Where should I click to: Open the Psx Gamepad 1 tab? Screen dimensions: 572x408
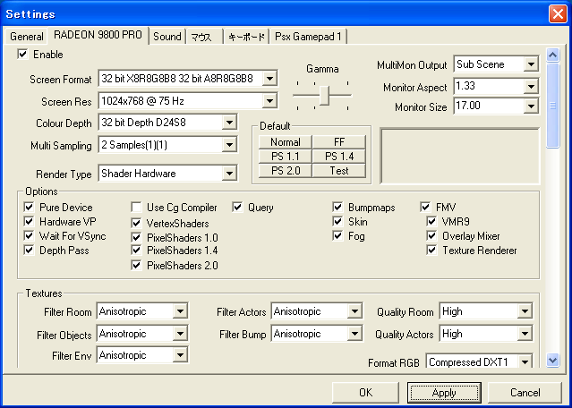(309, 37)
